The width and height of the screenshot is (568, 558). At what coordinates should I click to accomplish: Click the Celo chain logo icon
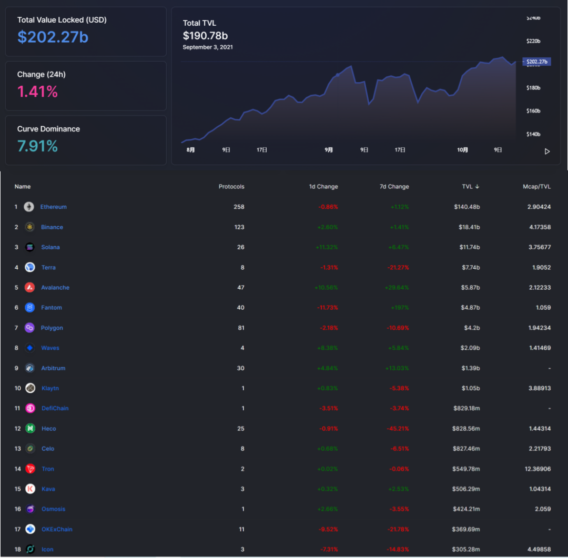click(31, 449)
